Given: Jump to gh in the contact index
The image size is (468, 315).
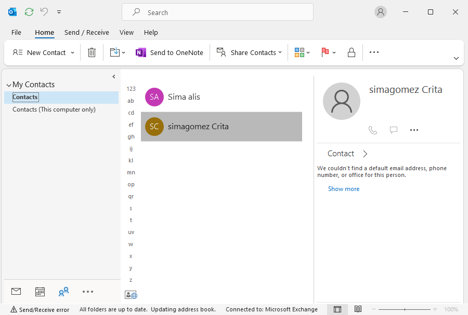Looking at the screenshot, I should pyautogui.click(x=131, y=136).
